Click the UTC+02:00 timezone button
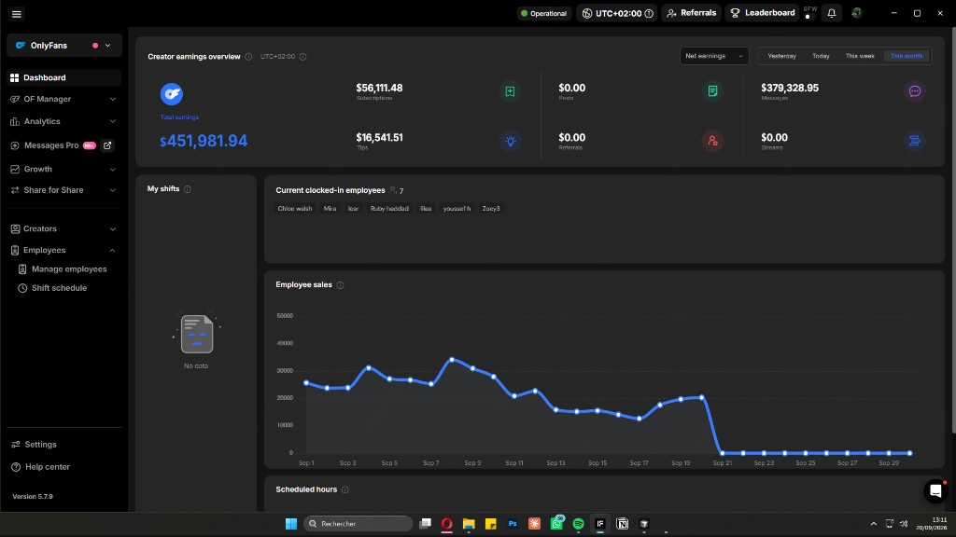Screen dimensions: 956x537 point(616,13)
